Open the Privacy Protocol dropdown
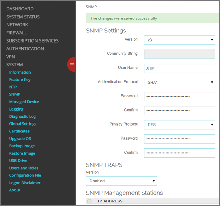 point(180,125)
